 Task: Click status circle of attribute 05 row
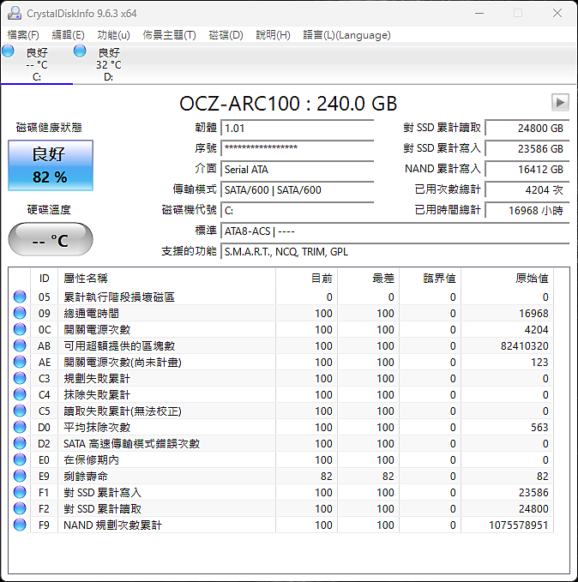[20, 297]
